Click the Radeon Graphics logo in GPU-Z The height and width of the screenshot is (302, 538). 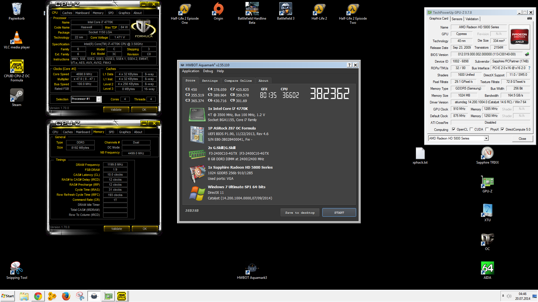point(520,36)
